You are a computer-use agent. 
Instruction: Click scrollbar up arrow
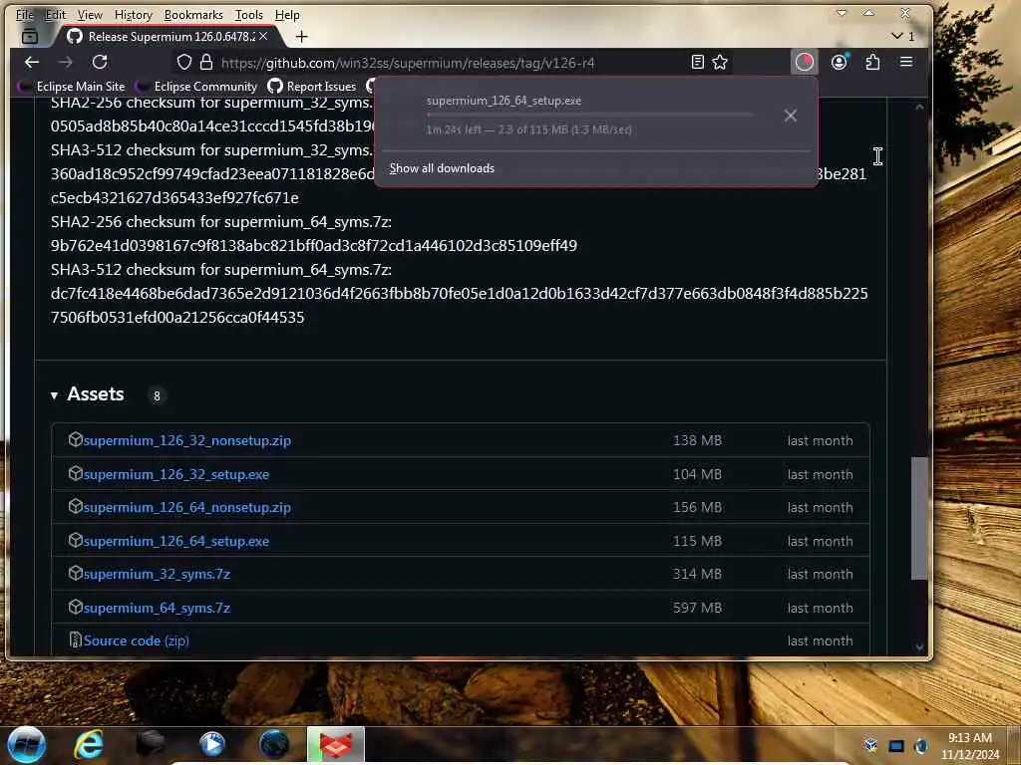click(x=918, y=107)
